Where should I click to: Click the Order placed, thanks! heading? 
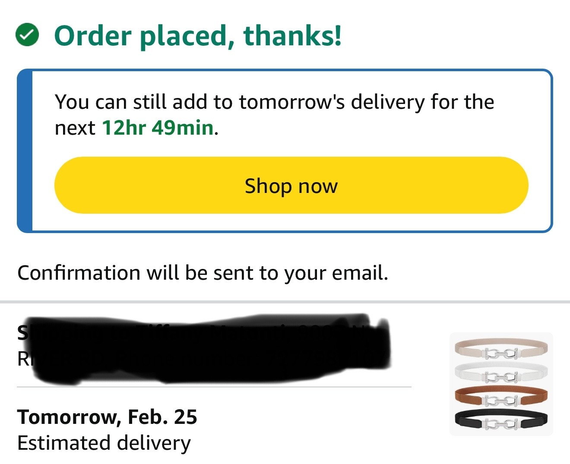tap(199, 36)
